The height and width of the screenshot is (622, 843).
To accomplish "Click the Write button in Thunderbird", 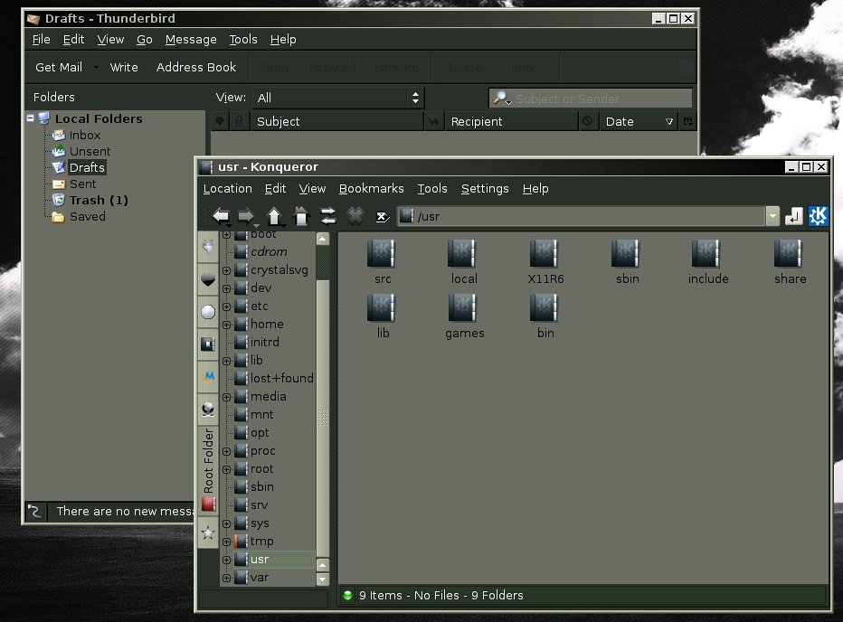I will [124, 67].
